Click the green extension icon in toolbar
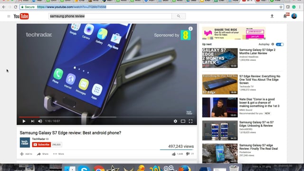Image resolution: width=304 pixels, height=171 pixels. coord(294,7)
